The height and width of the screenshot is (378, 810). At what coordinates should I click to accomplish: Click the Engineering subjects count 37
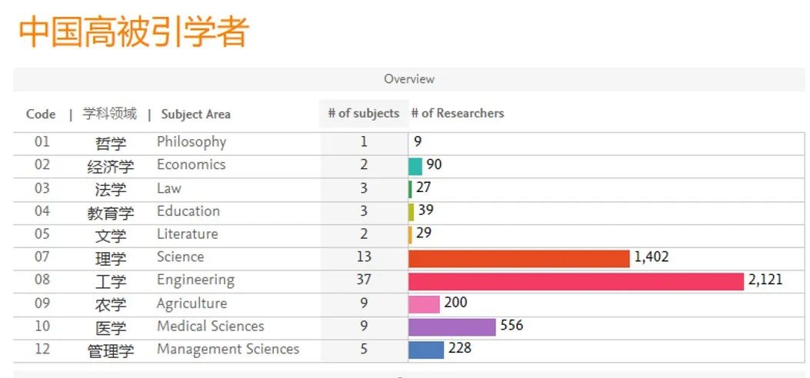tap(364, 280)
